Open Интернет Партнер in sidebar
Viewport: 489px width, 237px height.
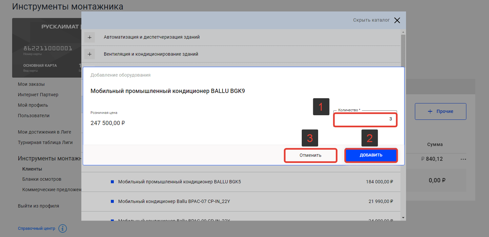38,95
